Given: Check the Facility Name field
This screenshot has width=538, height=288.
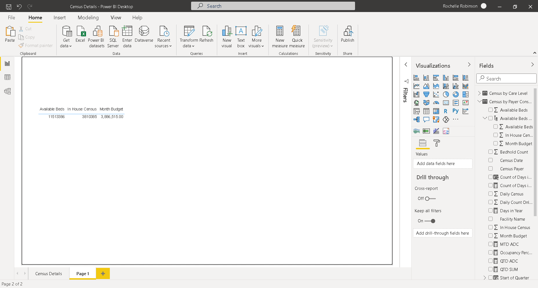Looking at the screenshot, I should click(490, 219).
